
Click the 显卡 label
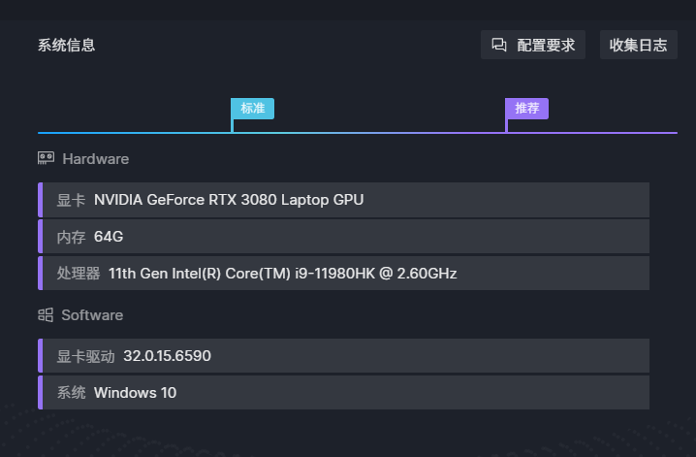71,200
